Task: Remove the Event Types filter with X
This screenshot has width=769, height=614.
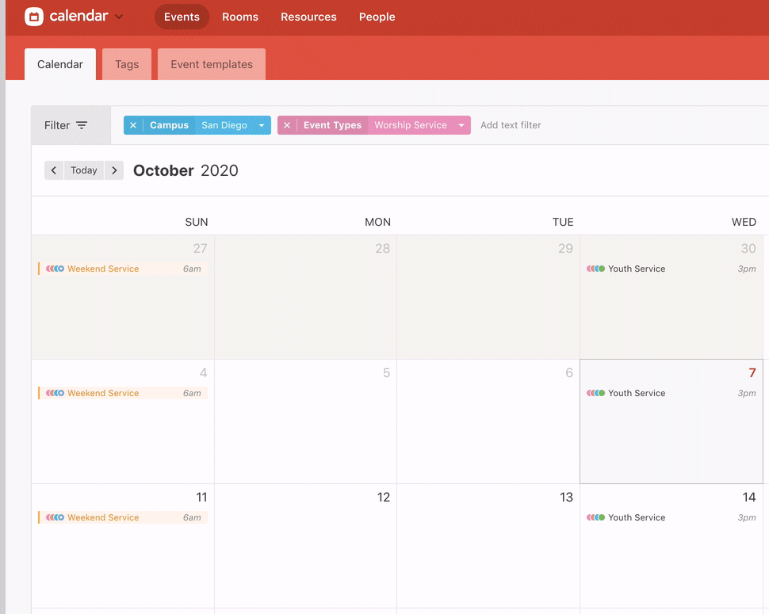Action: point(287,125)
